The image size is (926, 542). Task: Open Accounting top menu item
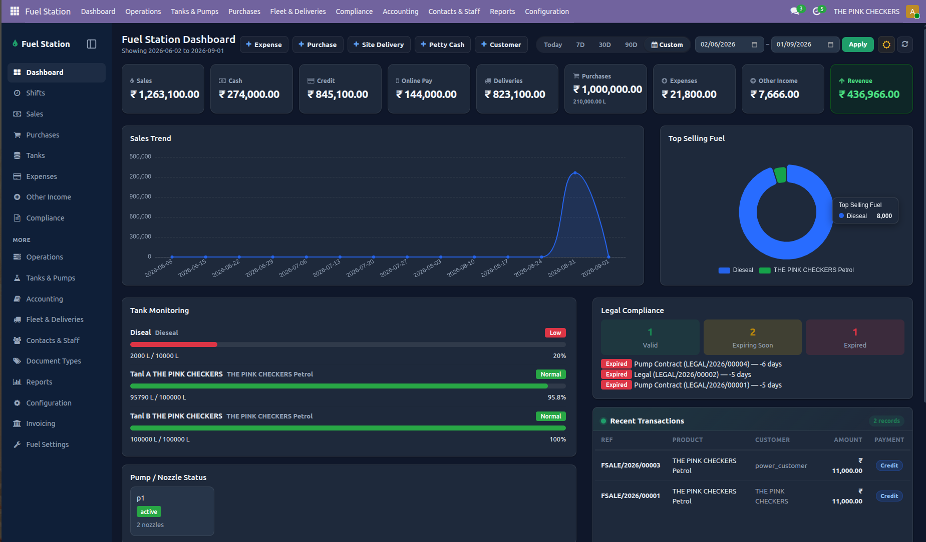coord(401,11)
